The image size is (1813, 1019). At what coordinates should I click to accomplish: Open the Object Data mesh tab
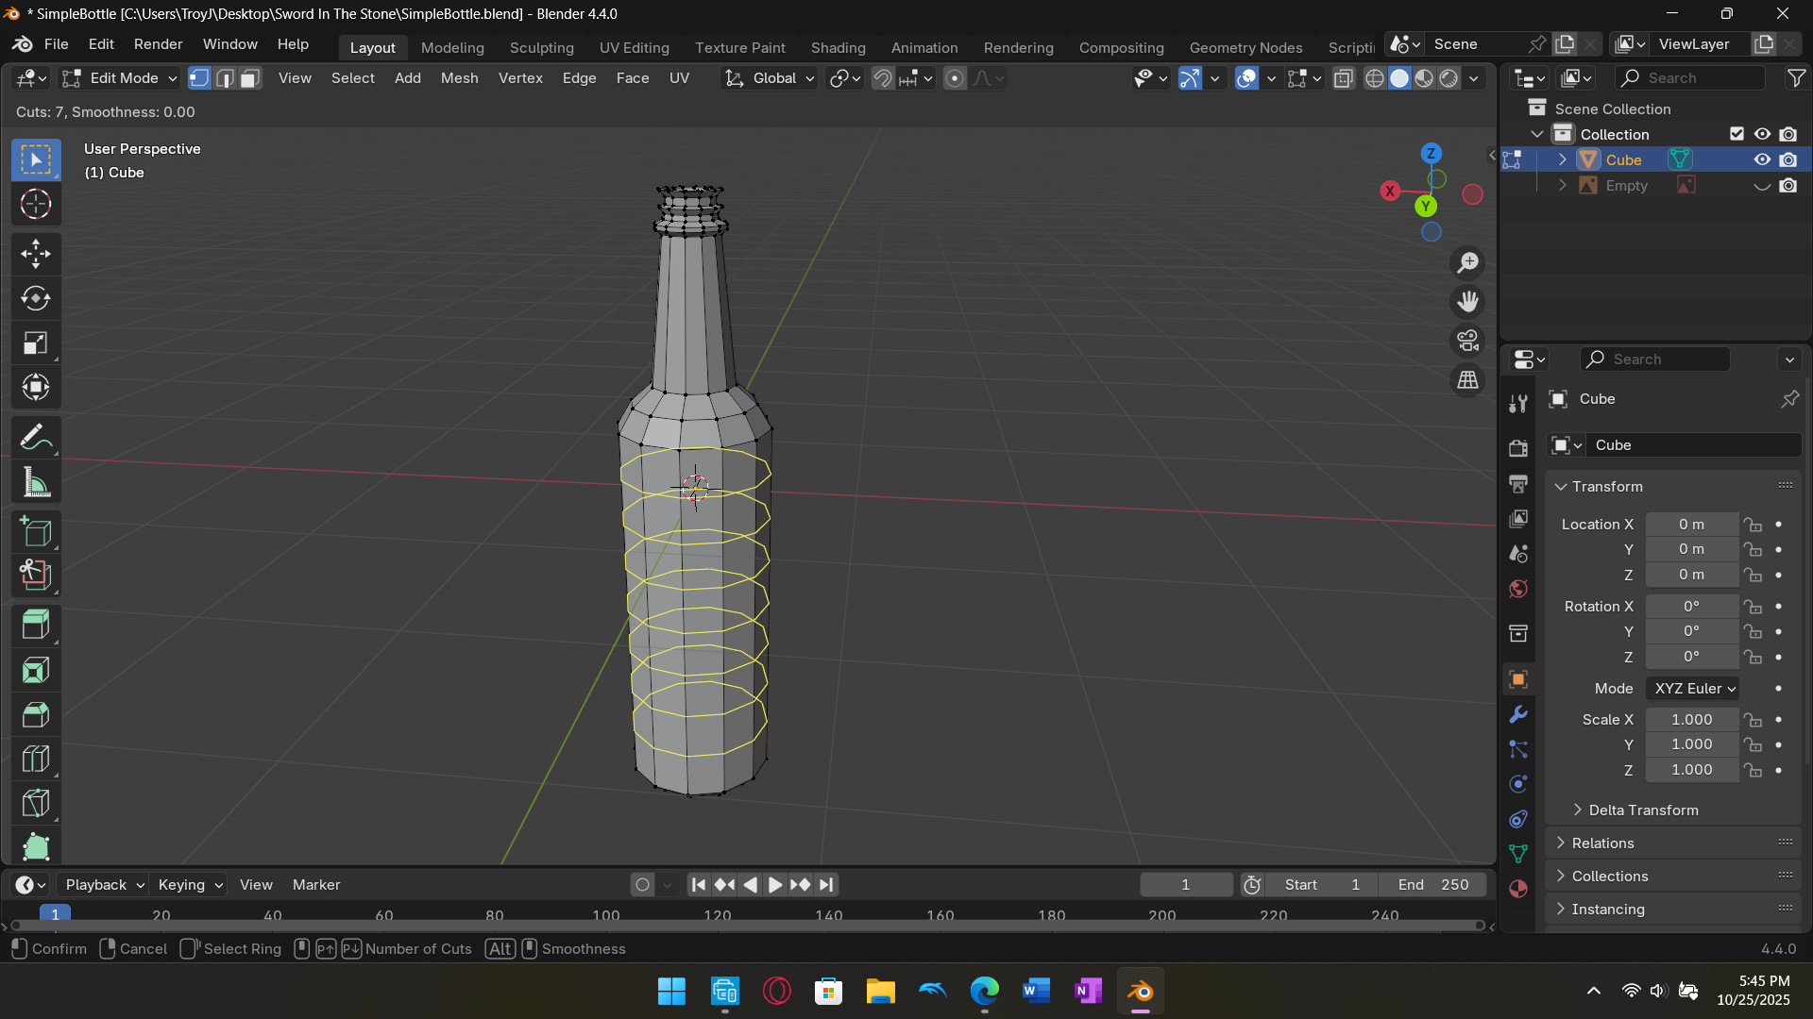click(1518, 854)
